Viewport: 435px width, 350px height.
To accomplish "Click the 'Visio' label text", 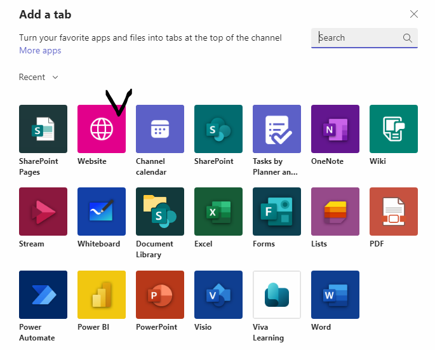I will (x=203, y=327).
